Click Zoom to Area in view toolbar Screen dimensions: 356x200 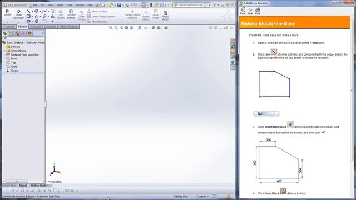coord(116,28)
